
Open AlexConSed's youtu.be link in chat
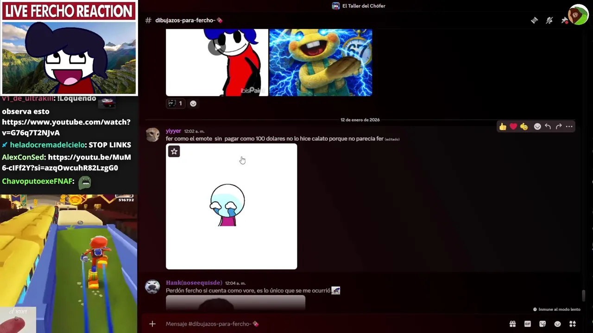pyautogui.click(x=67, y=162)
